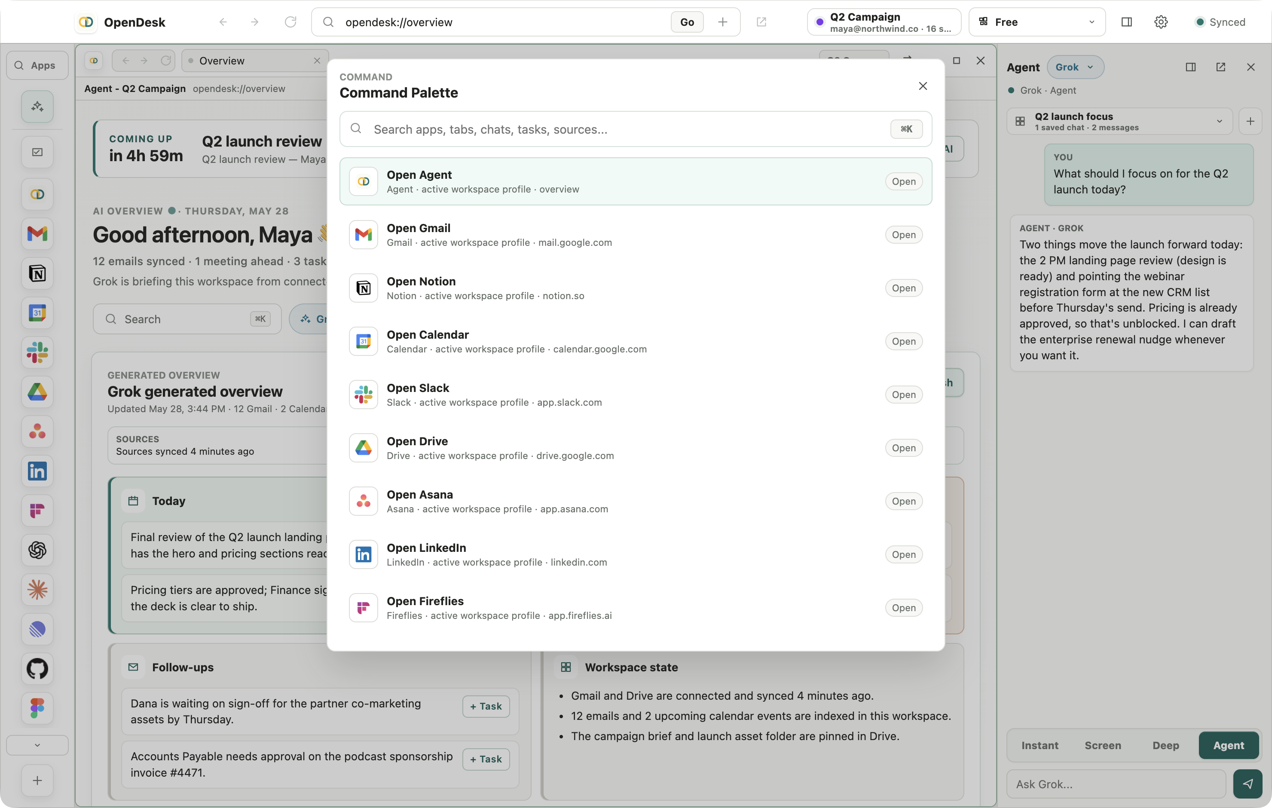Click the ⌘K shortcut badge in the palette
1272x808 pixels.
[906, 129]
